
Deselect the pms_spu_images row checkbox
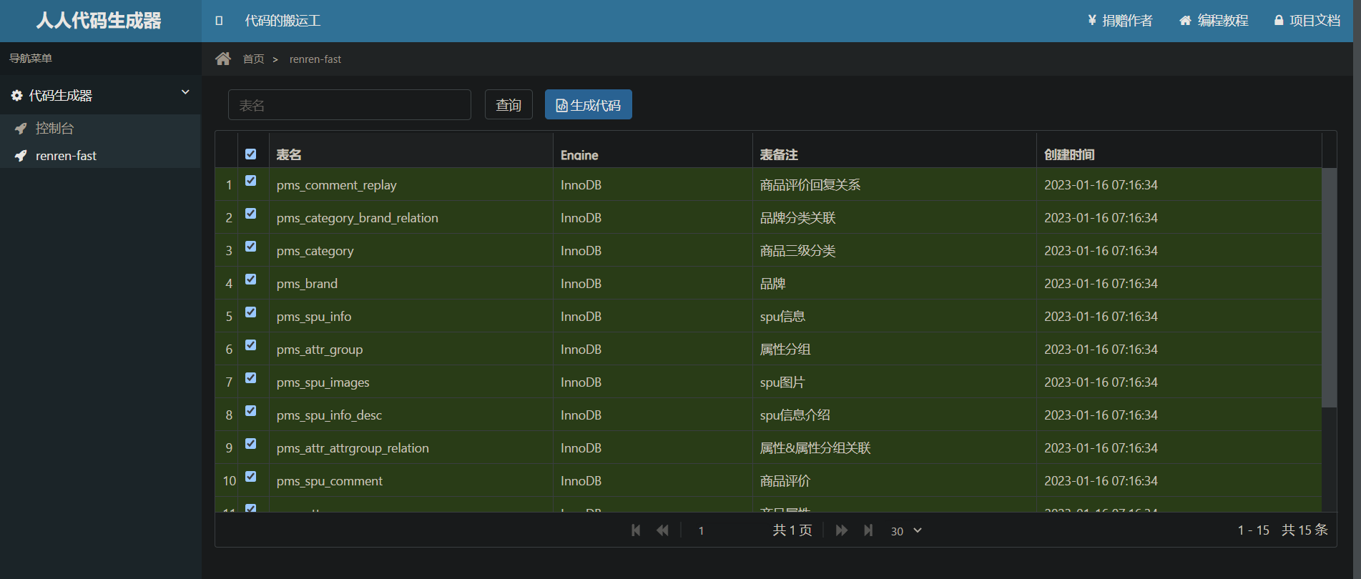pyautogui.click(x=250, y=378)
